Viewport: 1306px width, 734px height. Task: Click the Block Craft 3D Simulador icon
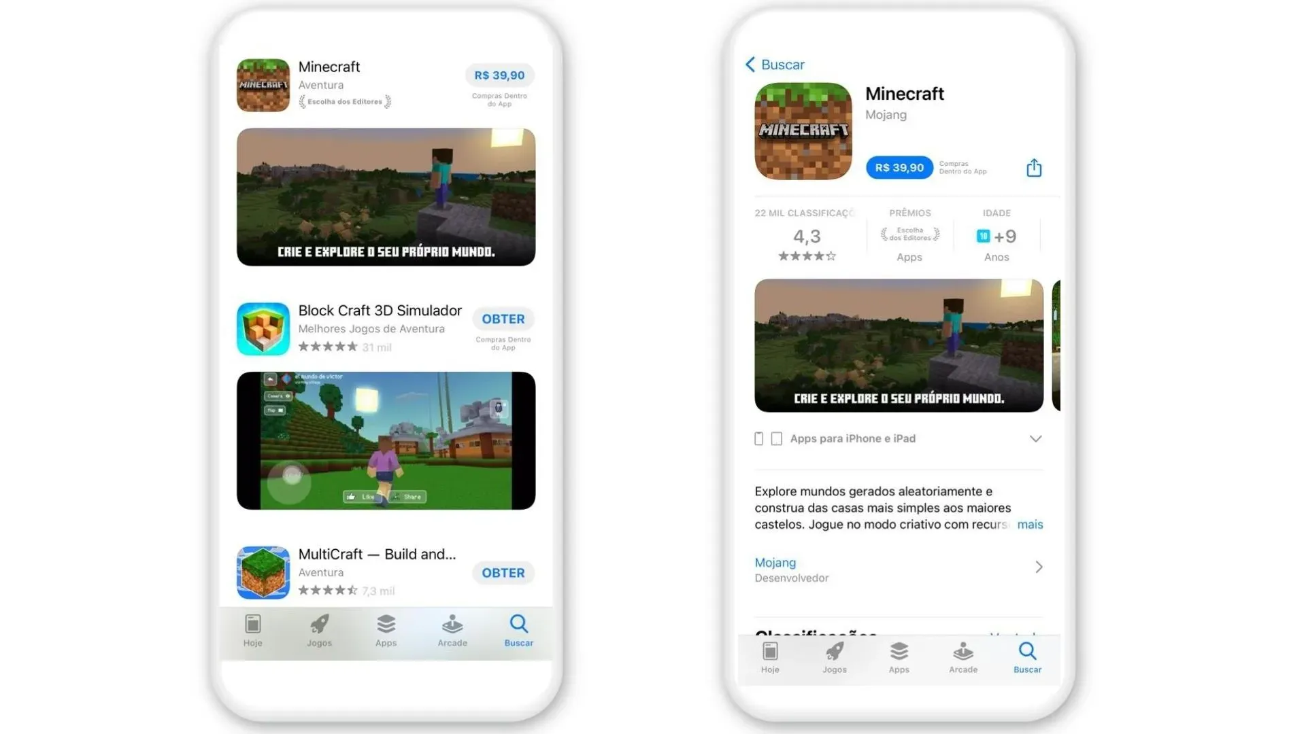[263, 328]
